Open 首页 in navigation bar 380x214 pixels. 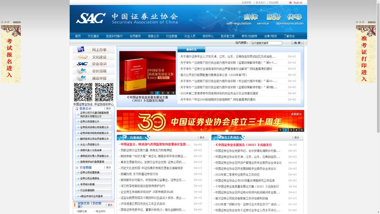click(x=78, y=36)
